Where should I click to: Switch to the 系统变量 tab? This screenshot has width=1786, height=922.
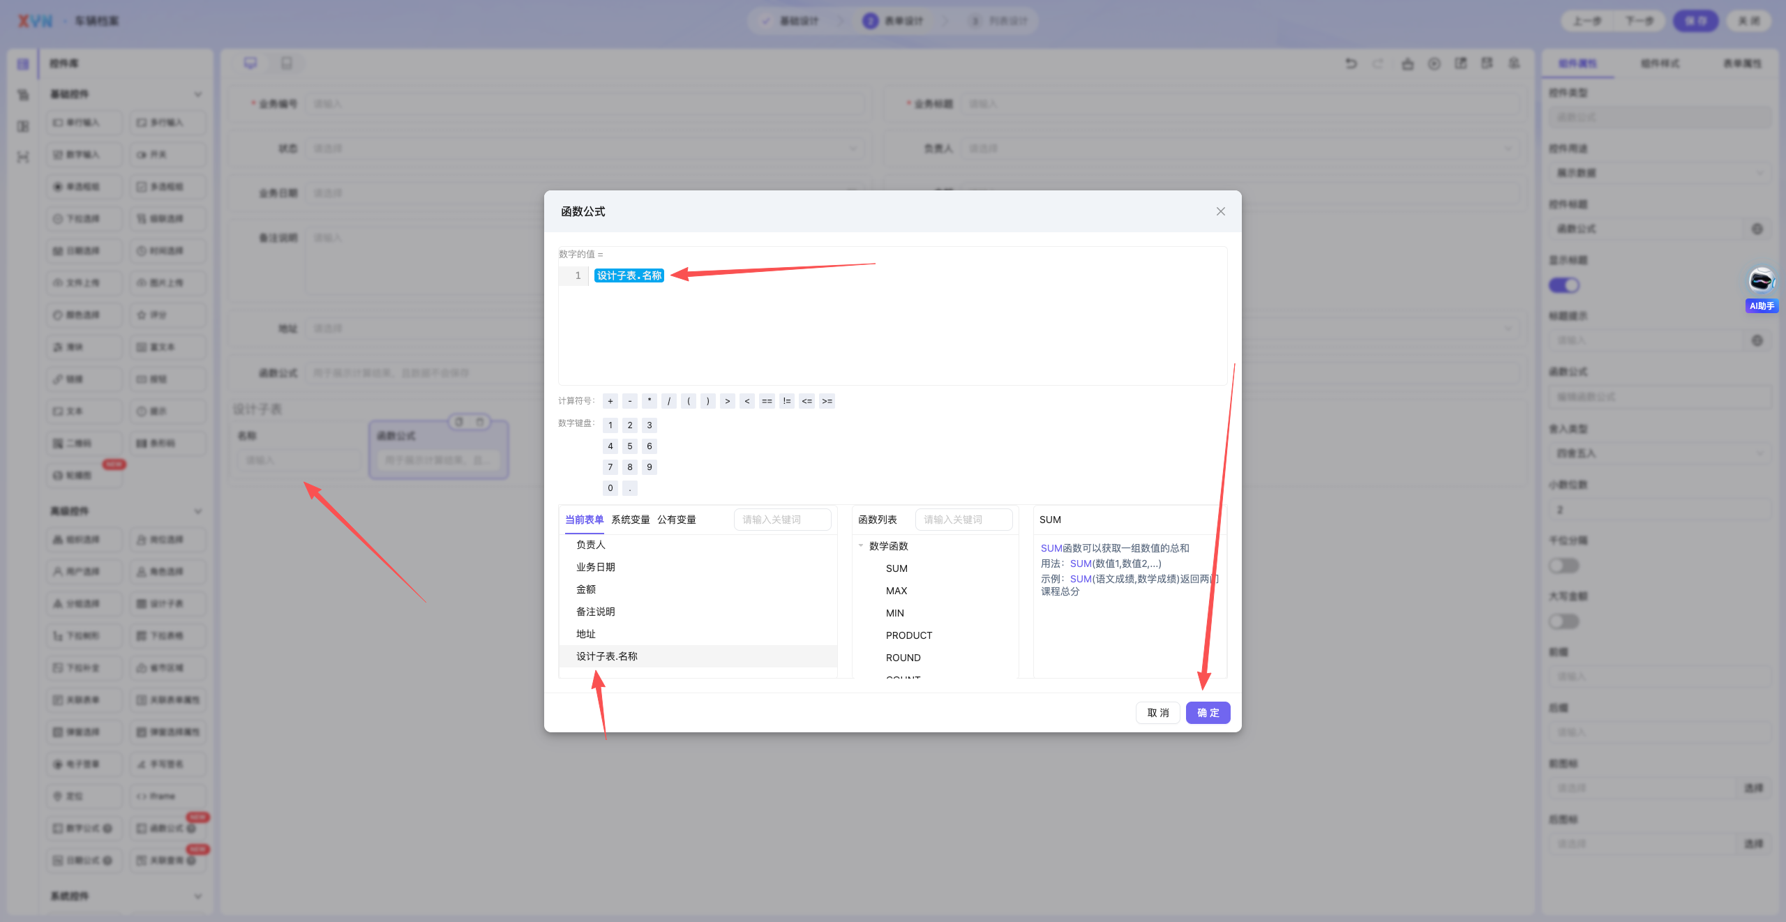pyautogui.click(x=631, y=520)
